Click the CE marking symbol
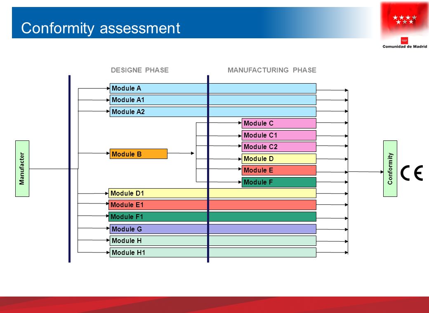 click(x=412, y=173)
